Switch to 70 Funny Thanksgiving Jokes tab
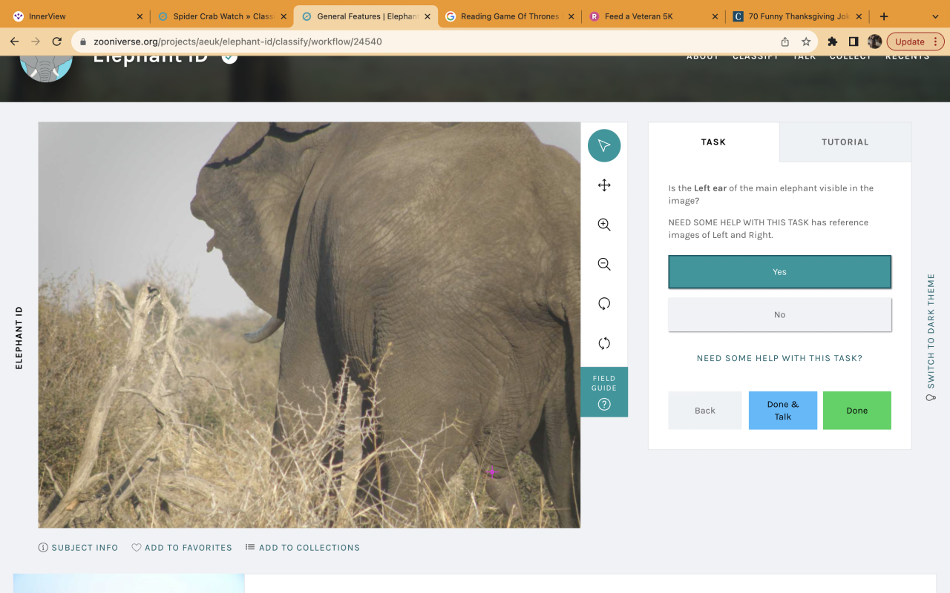The image size is (950, 593). pos(798,16)
